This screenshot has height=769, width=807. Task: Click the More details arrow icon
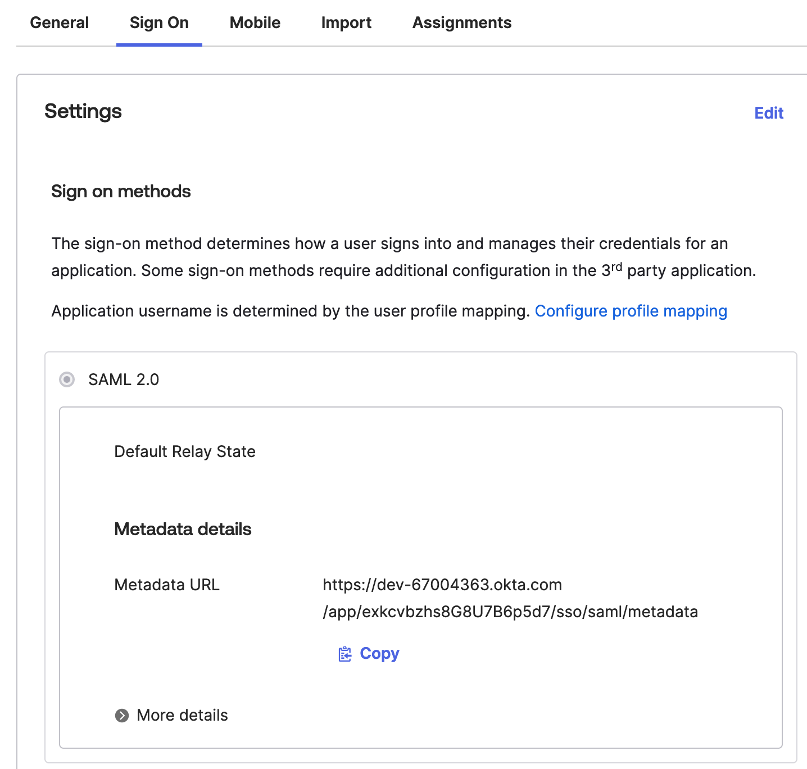122,716
